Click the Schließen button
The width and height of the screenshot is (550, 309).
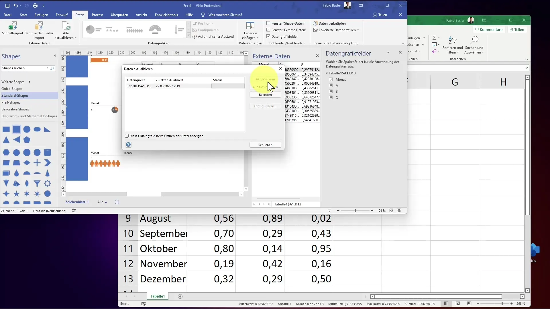coord(265,145)
